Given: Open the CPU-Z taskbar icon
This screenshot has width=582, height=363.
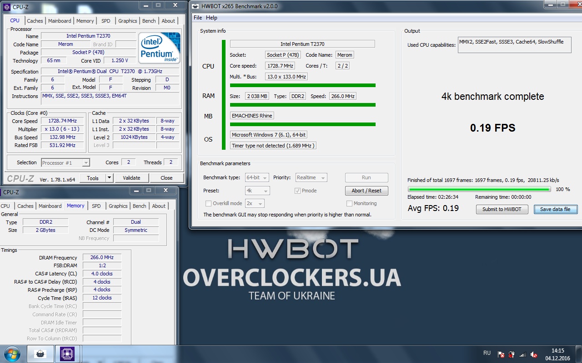Looking at the screenshot, I should tap(67, 353).
